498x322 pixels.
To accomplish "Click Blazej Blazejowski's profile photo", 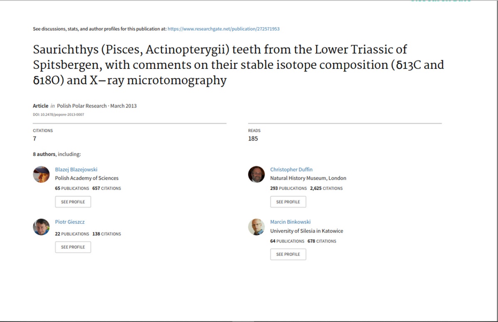I will pyautogui.click(x=41, y=175).
